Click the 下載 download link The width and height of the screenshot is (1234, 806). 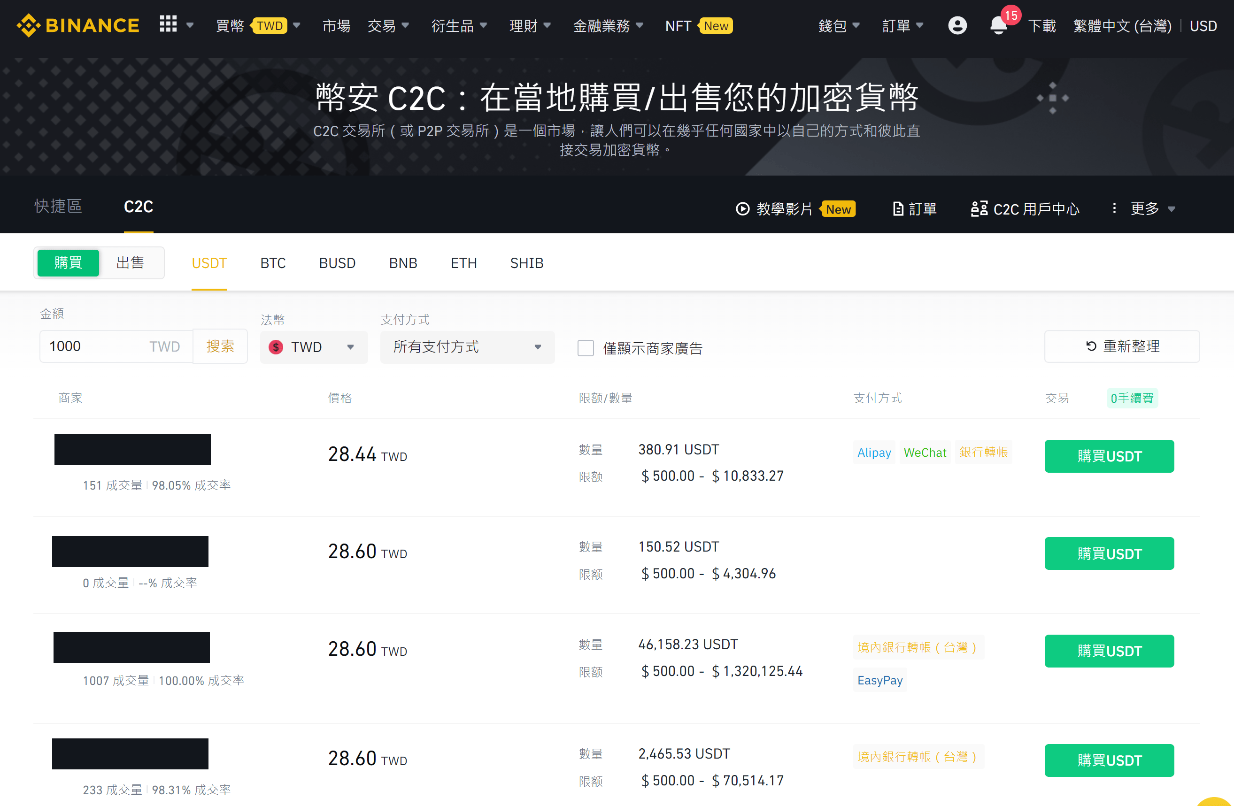pyautogui.click(x=1041, y=25)
